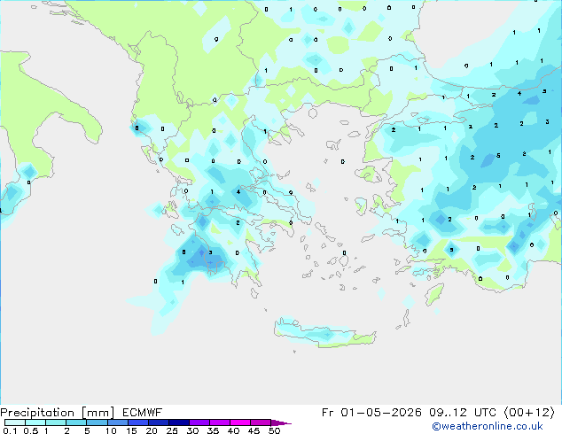Pick the 15–20 mm legend color box
Screen dimensions: 562x434
(138, 422)
